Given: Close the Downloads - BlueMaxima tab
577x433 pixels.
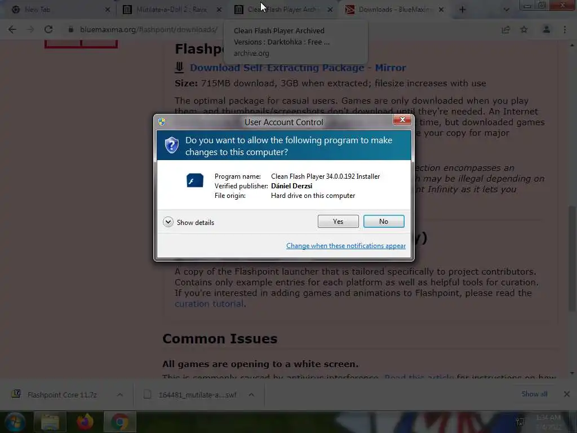Looking at the screenshot, I should click(x=441, y=10).
